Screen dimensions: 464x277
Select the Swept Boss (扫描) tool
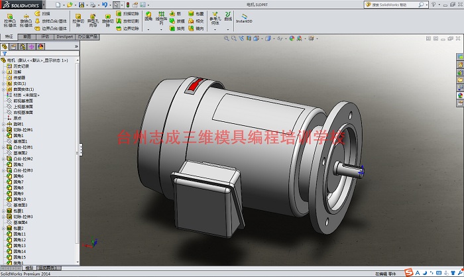click(42, 14)
